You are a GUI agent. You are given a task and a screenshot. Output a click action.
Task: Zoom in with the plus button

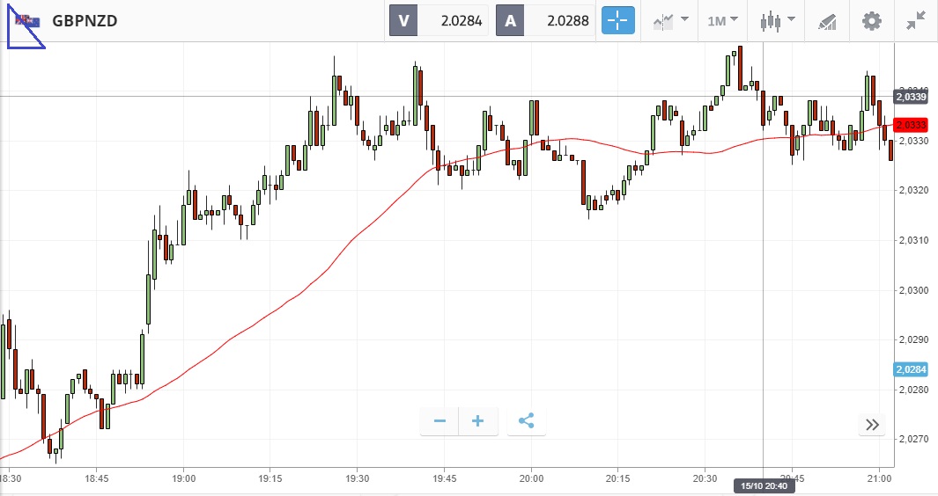(478, 421)
